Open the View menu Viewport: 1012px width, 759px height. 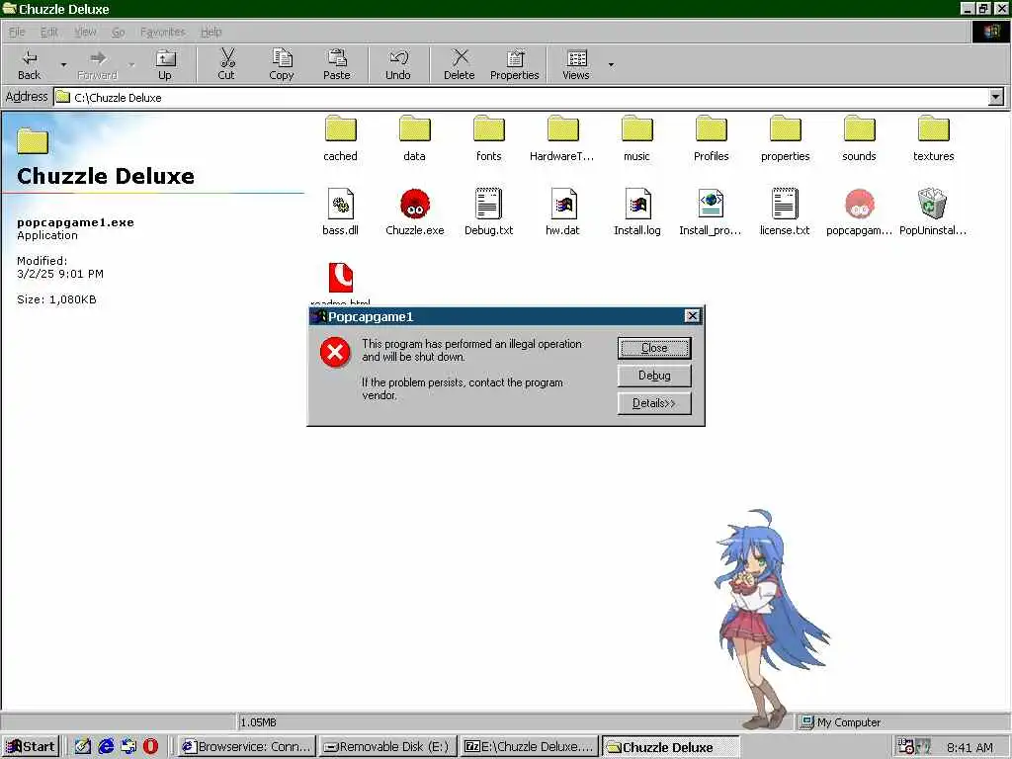point(85,32)
